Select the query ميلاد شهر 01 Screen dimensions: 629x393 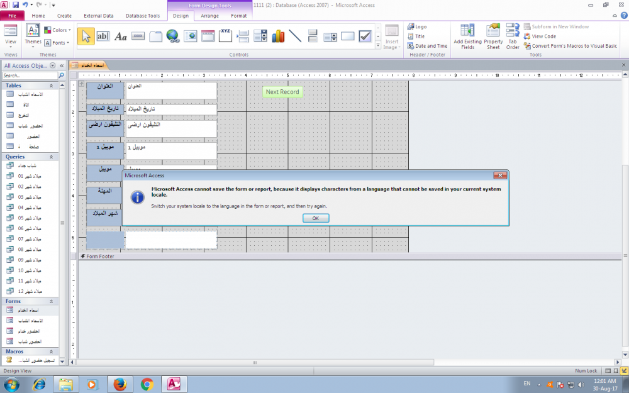coord(30,176)
